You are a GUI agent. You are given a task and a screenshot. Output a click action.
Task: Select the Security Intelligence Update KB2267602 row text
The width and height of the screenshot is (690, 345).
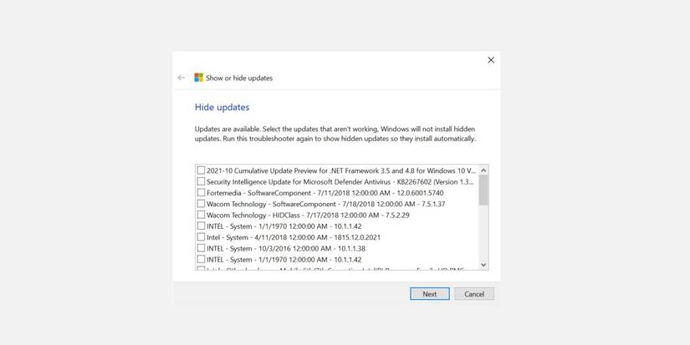[x=340, y=181]
